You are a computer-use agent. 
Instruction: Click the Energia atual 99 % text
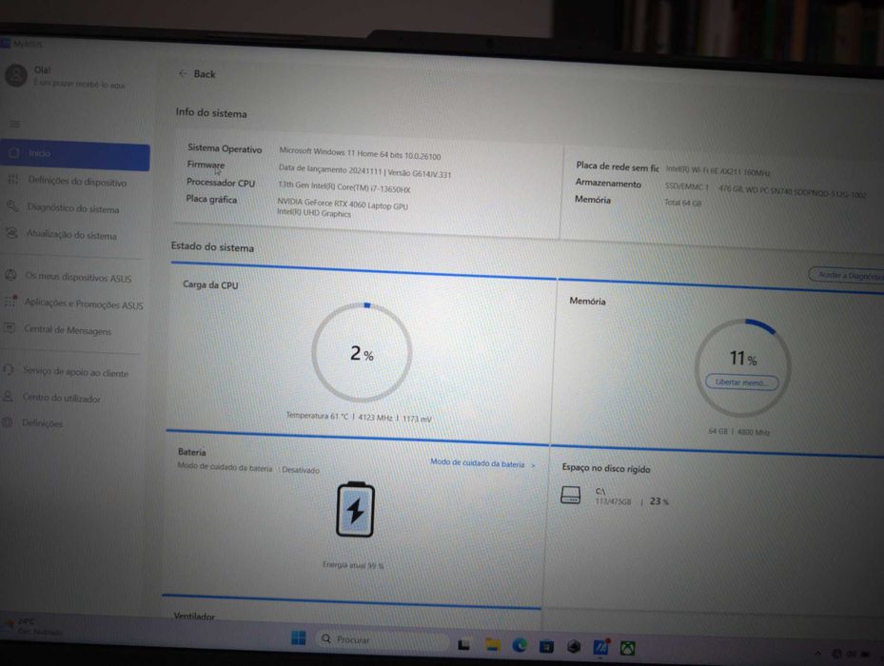353,564
